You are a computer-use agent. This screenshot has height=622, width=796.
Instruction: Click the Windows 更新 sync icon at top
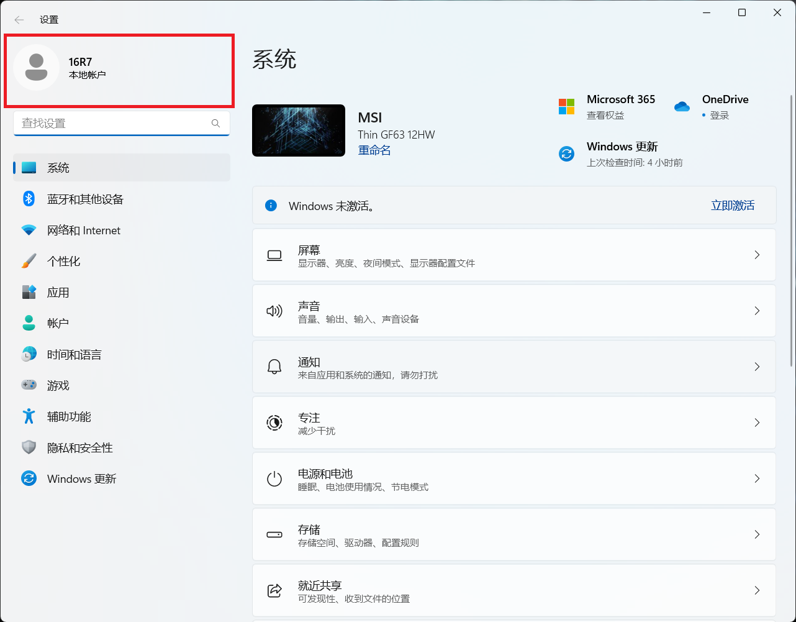[x=566, y=153]
